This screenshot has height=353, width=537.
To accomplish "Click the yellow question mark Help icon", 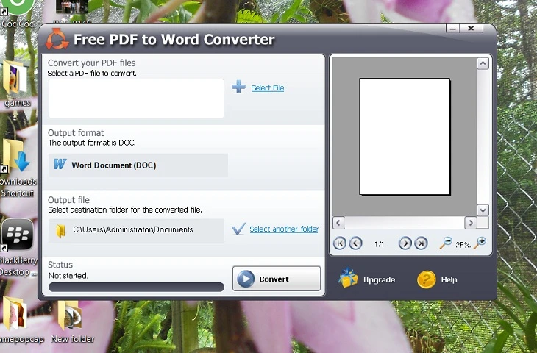I will [x=427, y=279].
